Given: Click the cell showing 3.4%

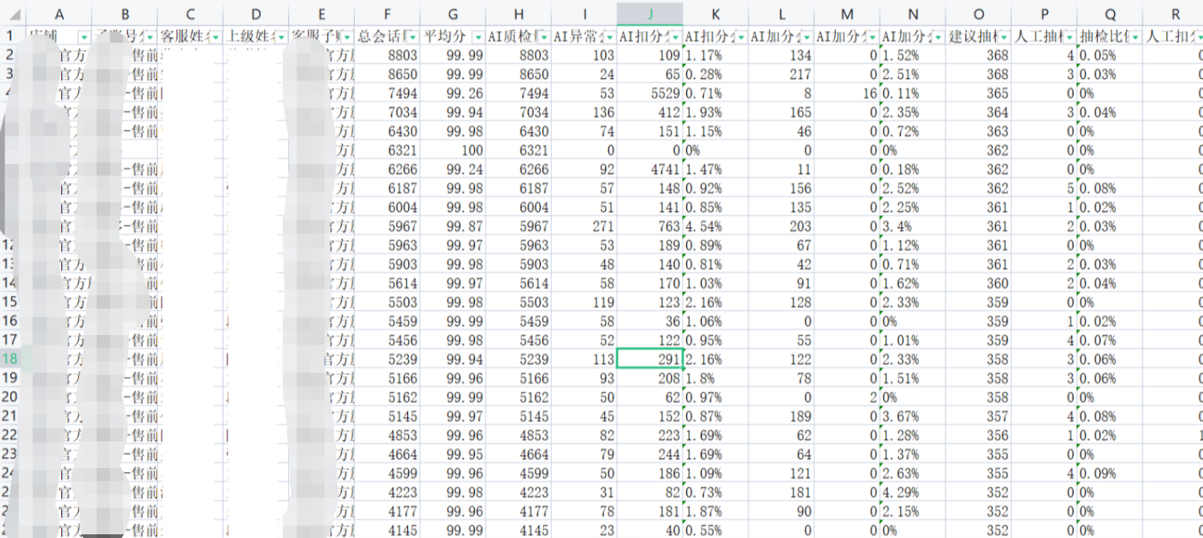Looking at the screenshot, I should point(912,226).
